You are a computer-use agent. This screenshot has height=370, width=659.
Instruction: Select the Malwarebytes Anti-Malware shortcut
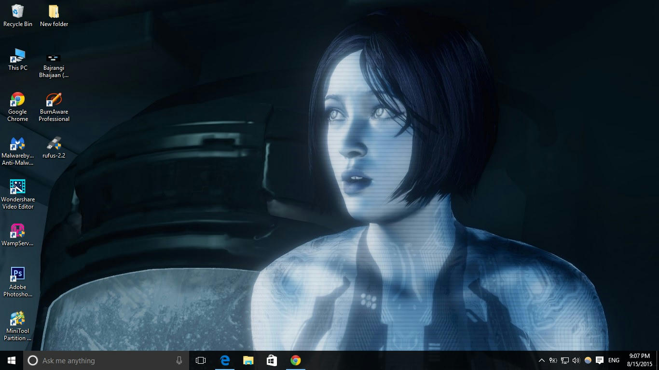[18, 151]
